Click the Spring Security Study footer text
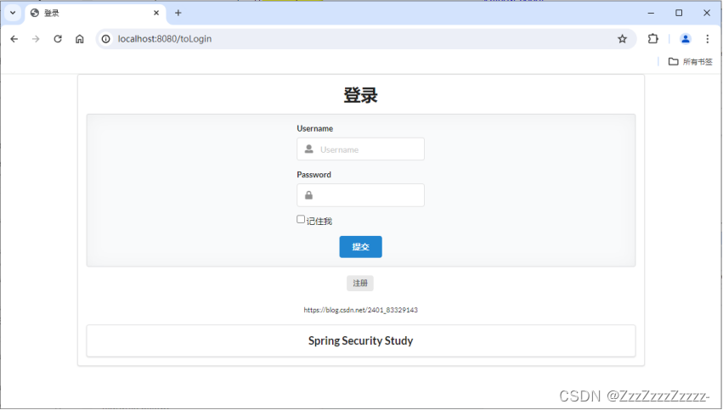Image resolution: width=723 pixels, height=410 pixels. (360, 341)
